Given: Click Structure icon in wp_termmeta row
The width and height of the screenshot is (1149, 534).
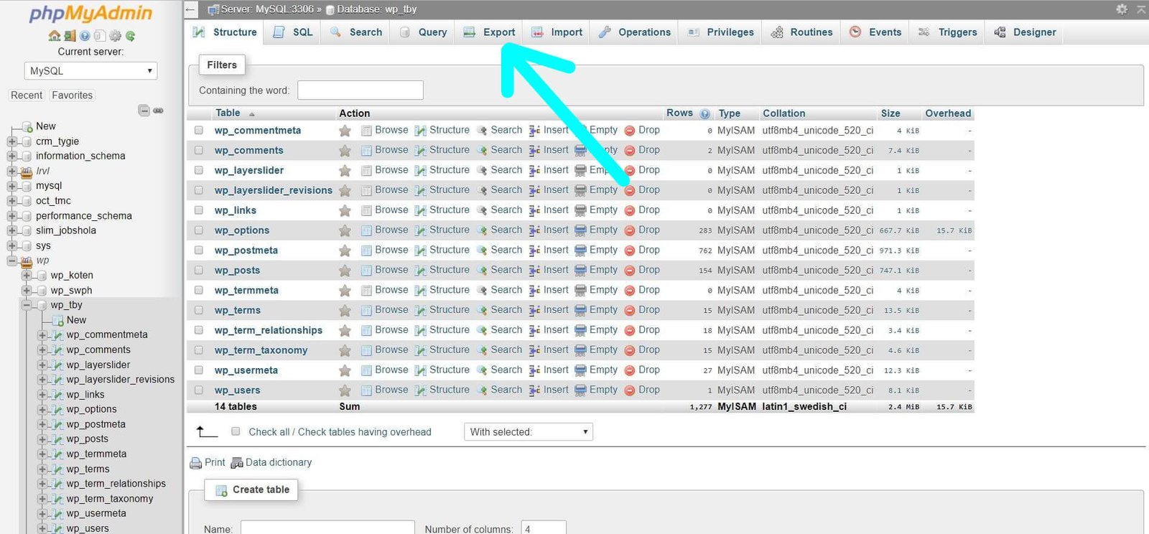Looking at the screenshot, I should (x=421, y=291).
